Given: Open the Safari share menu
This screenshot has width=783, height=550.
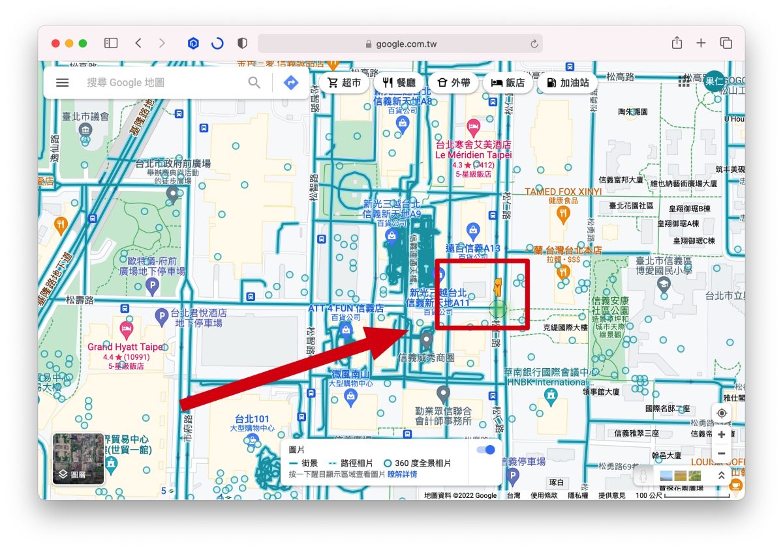Looking at the screenshot, I should point(677,43).
